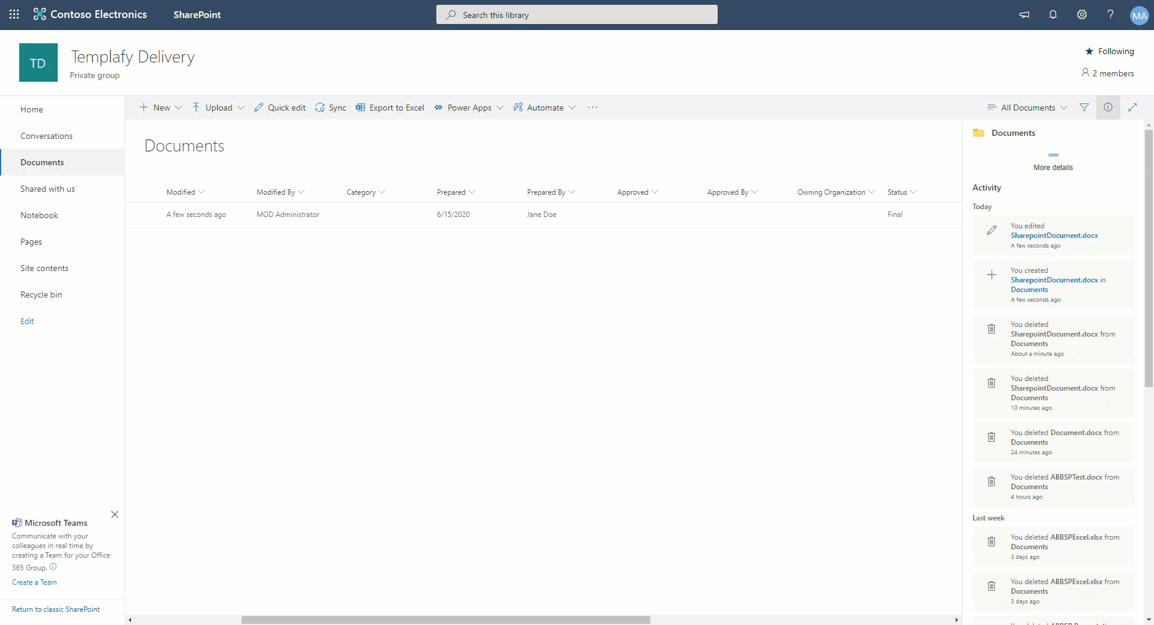This screenshot has width=1154, height=625.
Task: Open the Approved column menu
Action: 637,192
